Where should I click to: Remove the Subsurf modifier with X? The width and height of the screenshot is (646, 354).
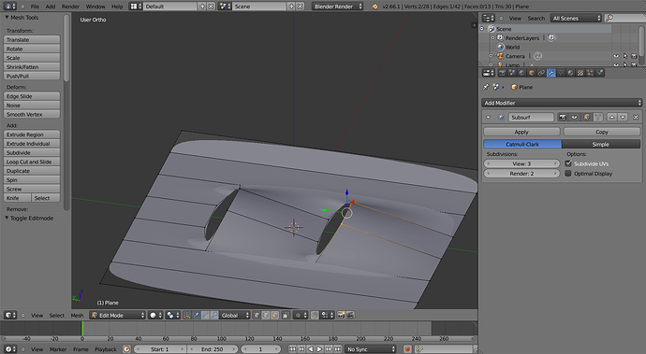coord(636,117)
